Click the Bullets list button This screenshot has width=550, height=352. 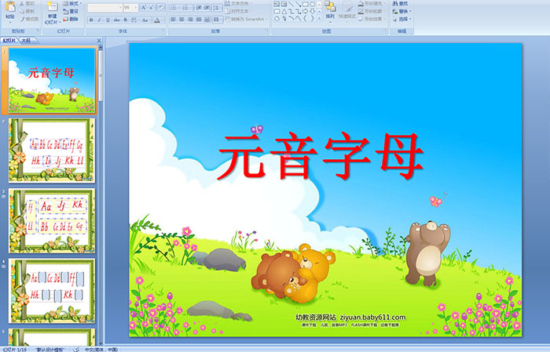(x=175, y=8)
